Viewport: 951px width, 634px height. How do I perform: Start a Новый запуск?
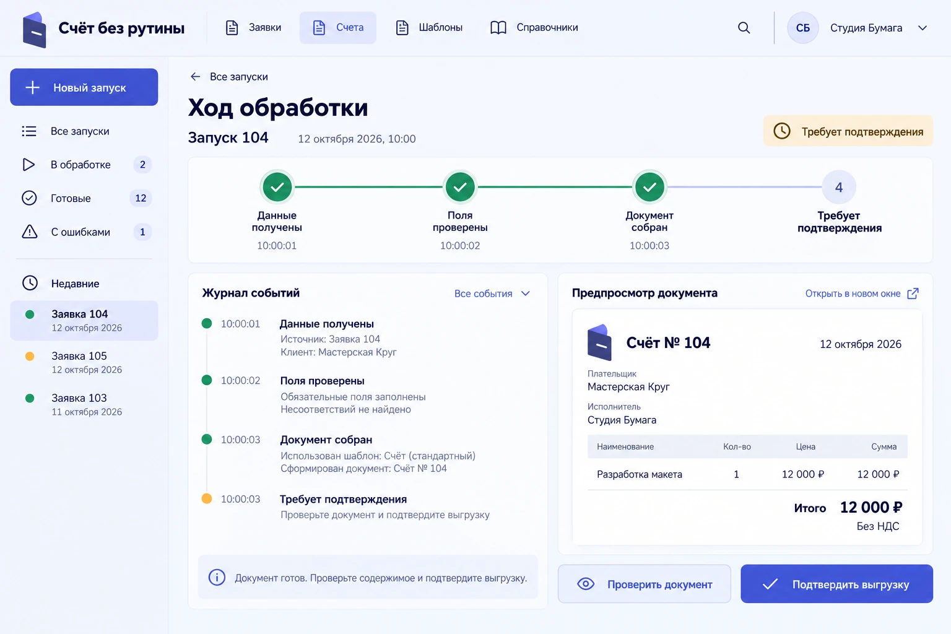pos(84,87)
